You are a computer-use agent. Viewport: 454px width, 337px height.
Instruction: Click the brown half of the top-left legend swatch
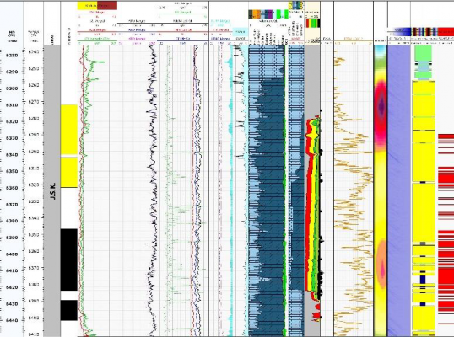click(107, 6)
